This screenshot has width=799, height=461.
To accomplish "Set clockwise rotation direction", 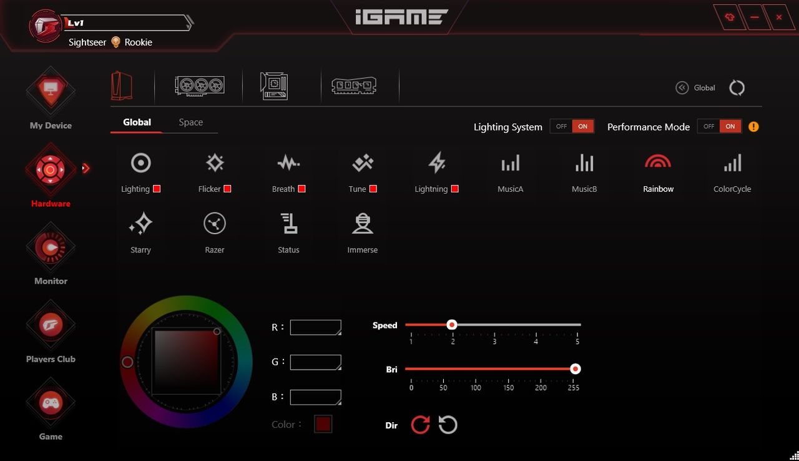I will coord(420,425).
